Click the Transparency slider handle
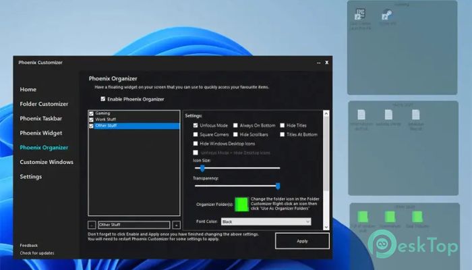 [278, 186]
